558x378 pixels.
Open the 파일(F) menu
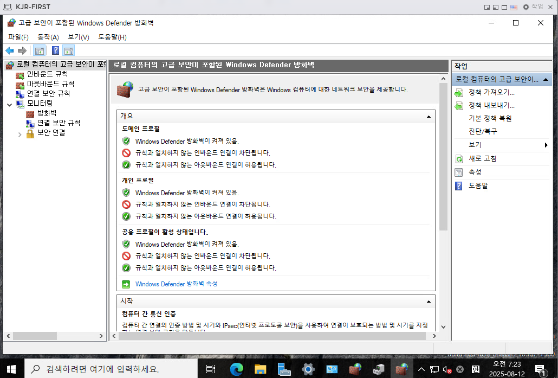coord(18,37)
